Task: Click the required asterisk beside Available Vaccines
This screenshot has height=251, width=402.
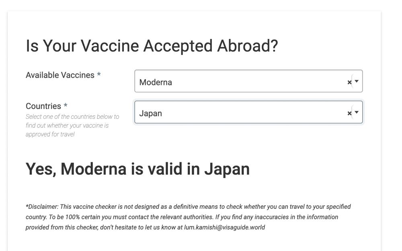Action: click(98, 75)
